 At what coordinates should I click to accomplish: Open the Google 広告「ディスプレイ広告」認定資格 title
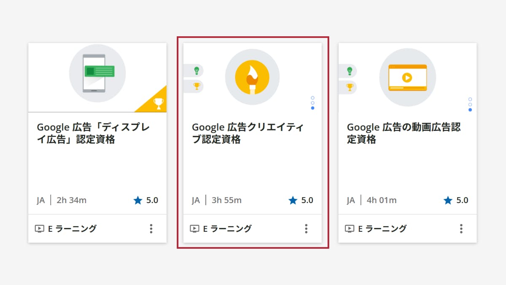(93, 133)
